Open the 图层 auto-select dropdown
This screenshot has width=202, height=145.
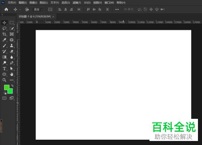point(38,10)
